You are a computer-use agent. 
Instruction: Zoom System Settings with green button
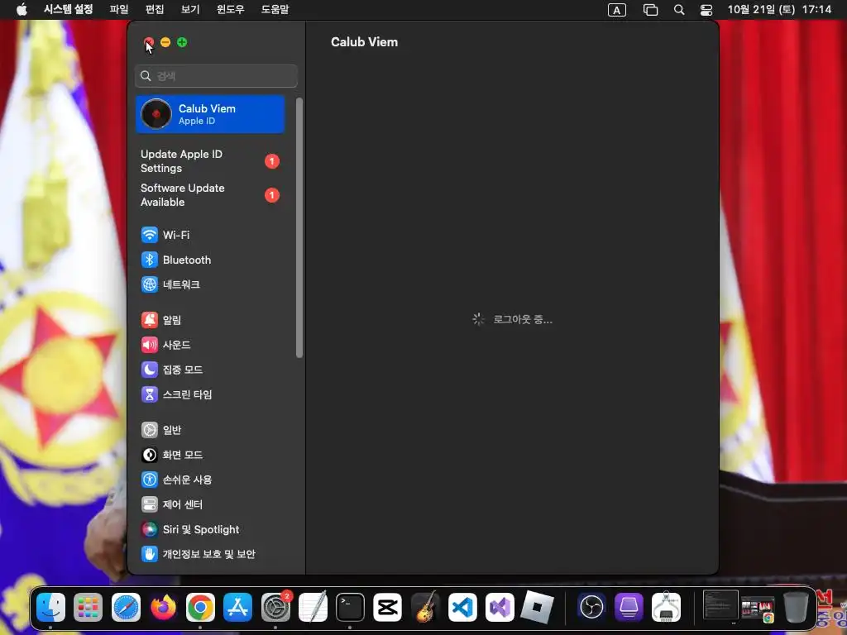click(x=182, y=42)
